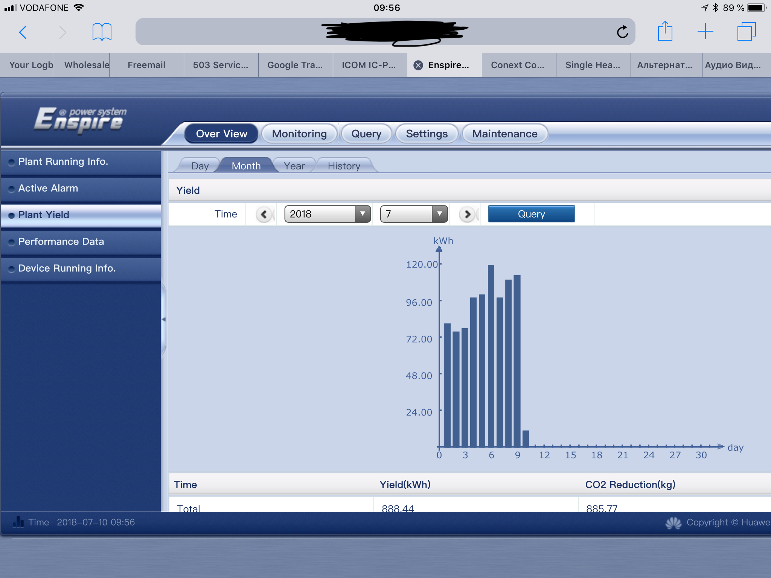The height and width of the screenshot is (578, 771).
Task: Tap the redacted address bar
Action: point(385,32)
